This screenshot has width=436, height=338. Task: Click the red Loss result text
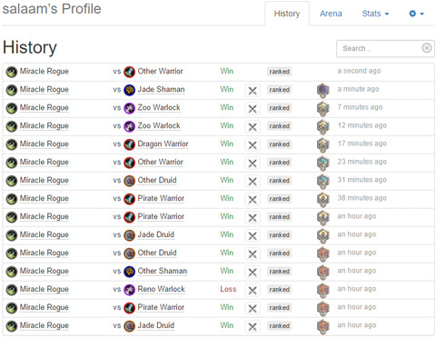[x=228, y=289]
